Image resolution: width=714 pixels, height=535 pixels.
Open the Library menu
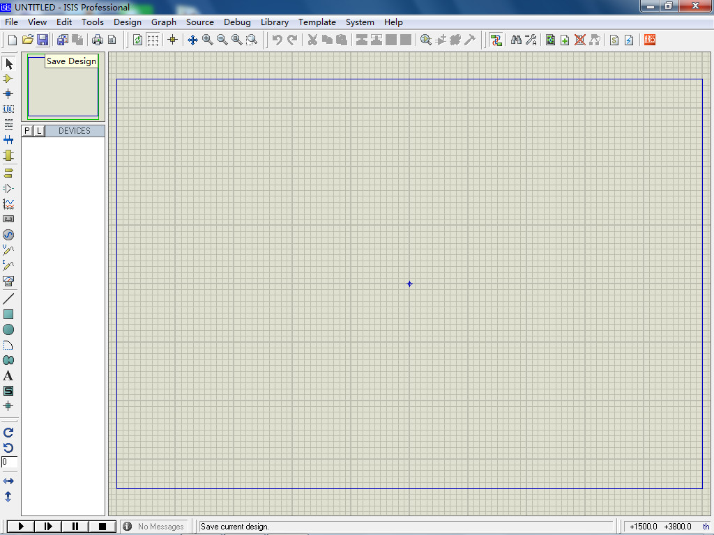click(275, 22)
